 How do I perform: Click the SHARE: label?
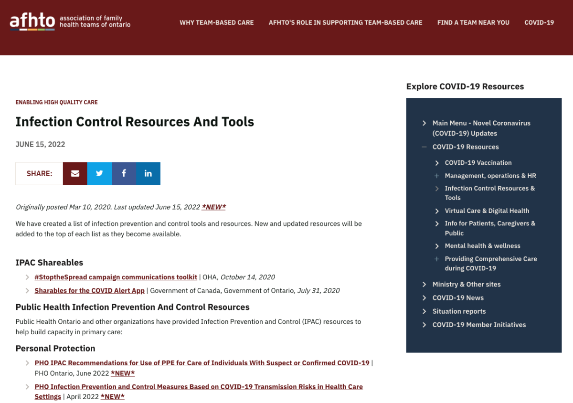coord(39,174)
